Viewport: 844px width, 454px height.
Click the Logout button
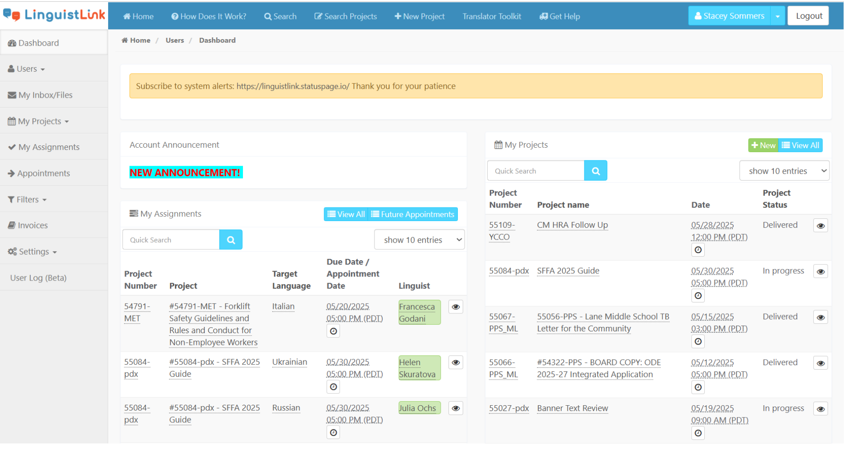808,16
